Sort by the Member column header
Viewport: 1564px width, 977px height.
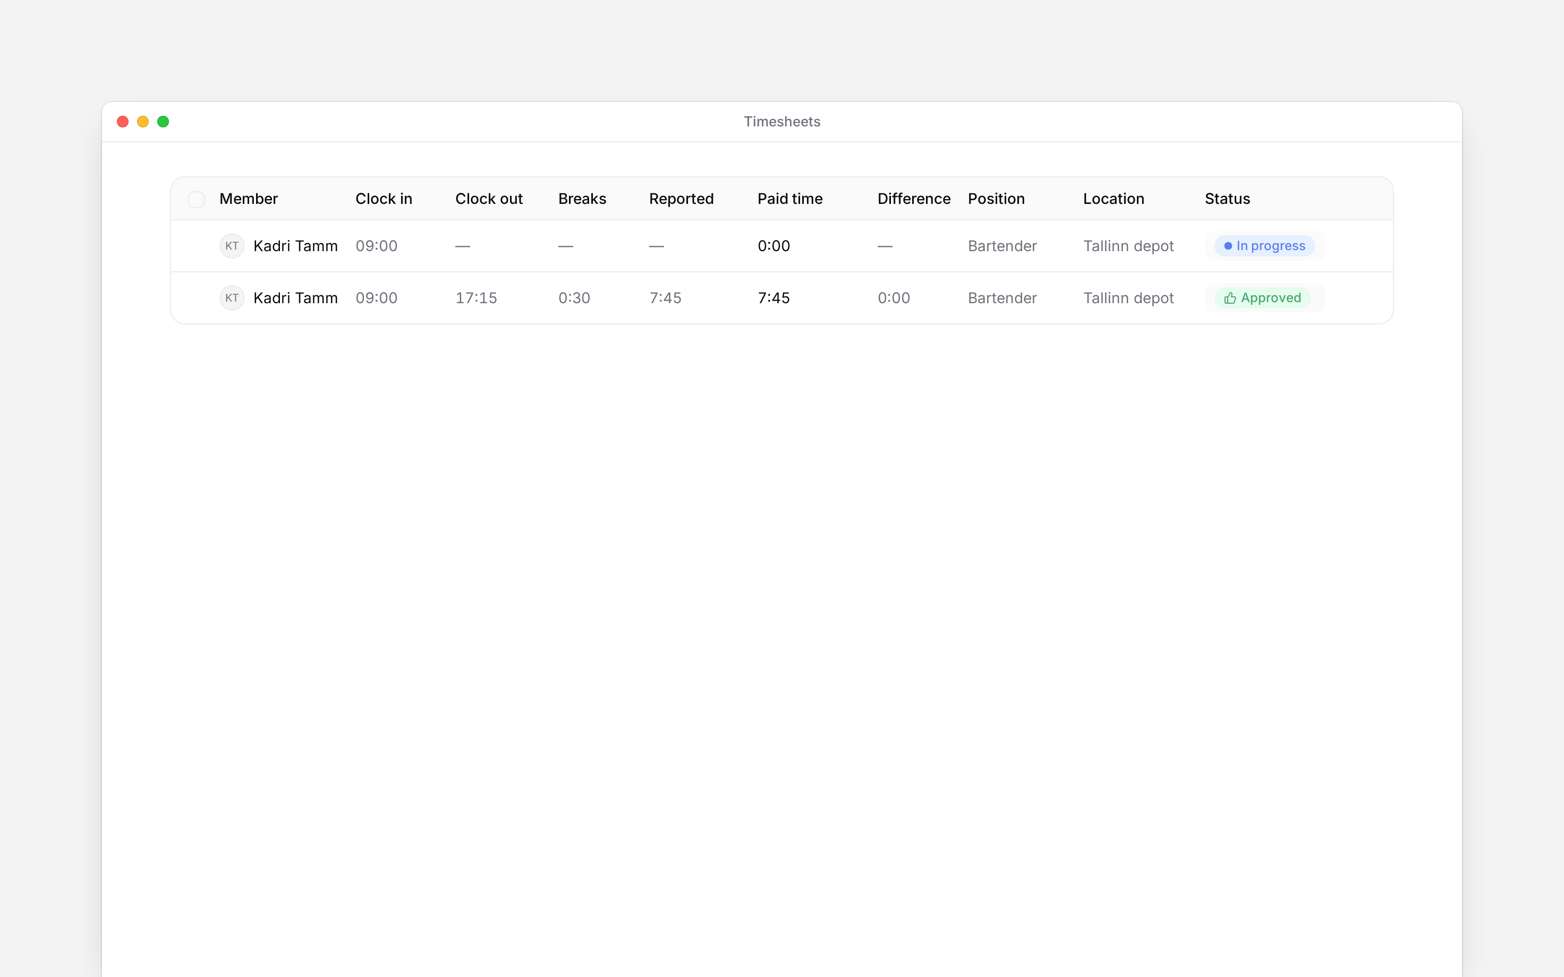[249, 199]
